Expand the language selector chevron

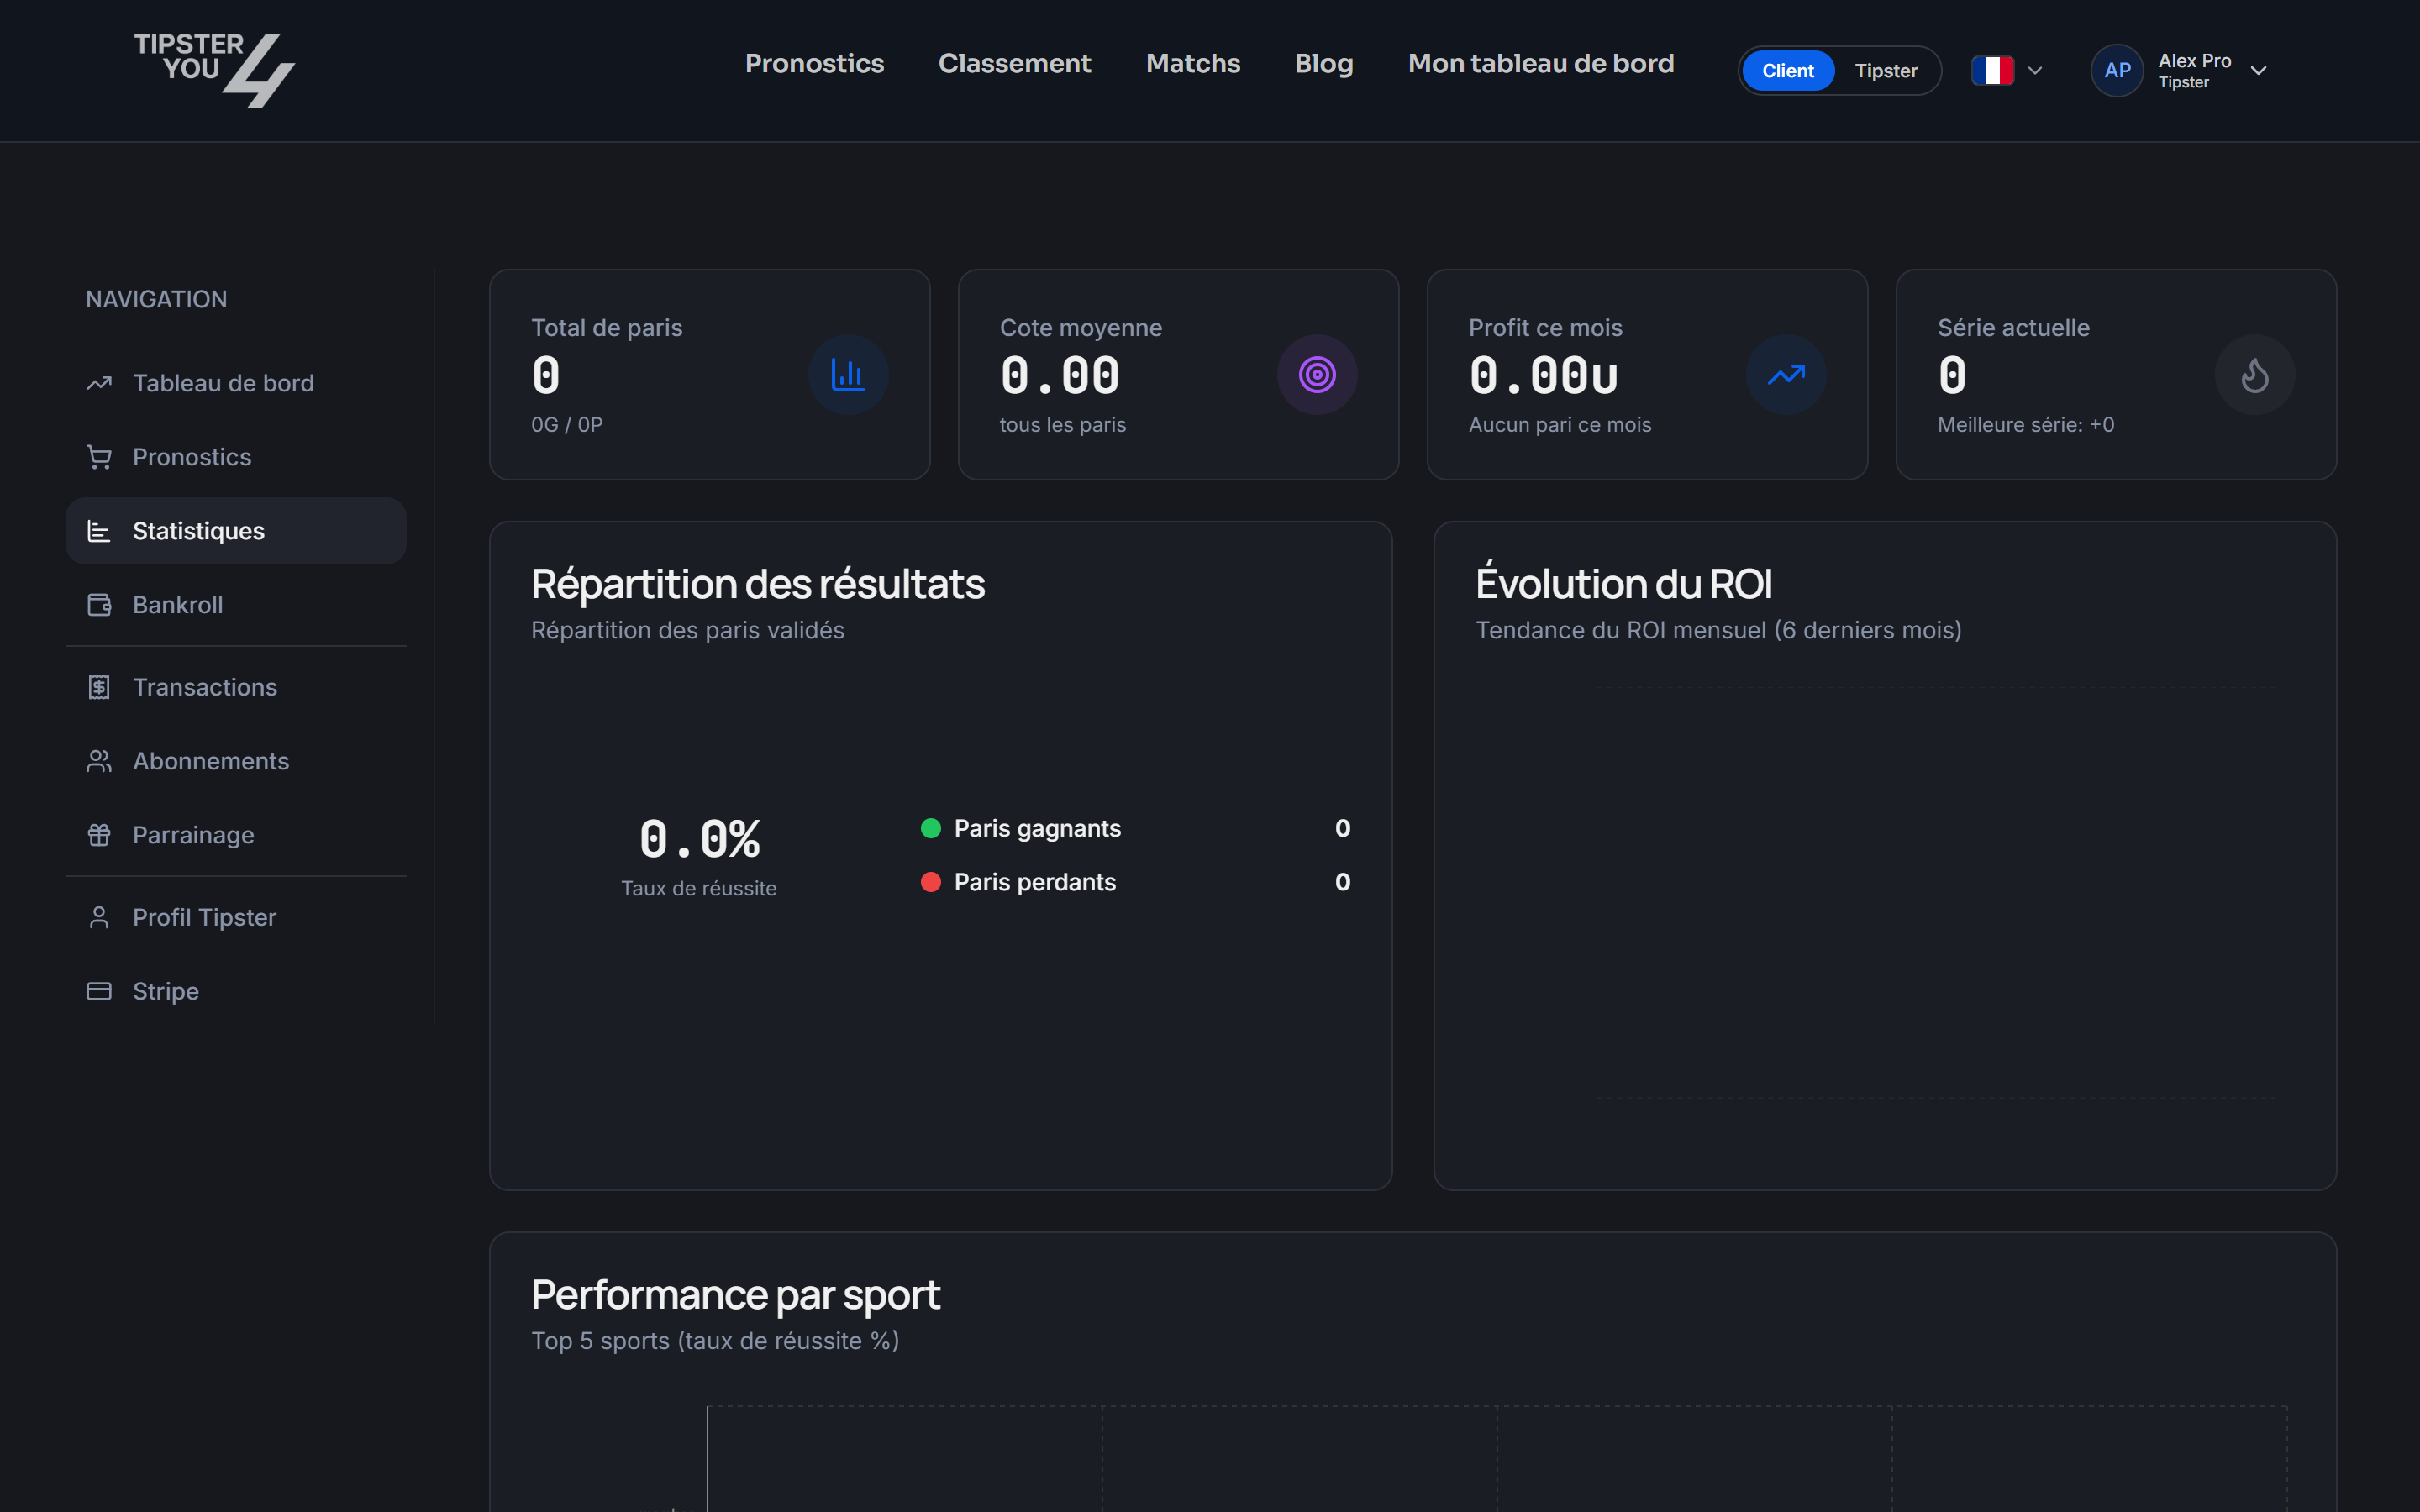tap(2035, 70)
